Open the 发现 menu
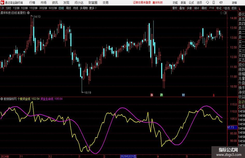The height and width of the screenshot is (158, 245). (x=66, y=3)
